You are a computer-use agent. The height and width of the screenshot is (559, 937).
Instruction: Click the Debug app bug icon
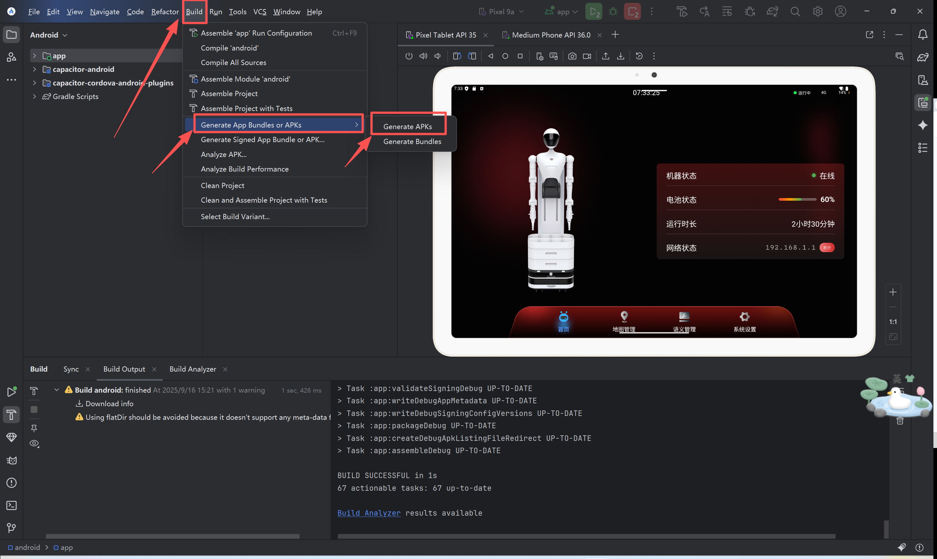click(613, 12)
